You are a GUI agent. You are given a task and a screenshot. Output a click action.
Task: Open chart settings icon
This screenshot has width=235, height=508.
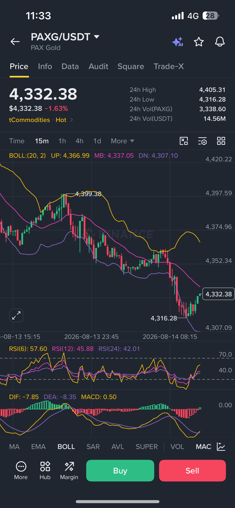[x=202, y=141]
